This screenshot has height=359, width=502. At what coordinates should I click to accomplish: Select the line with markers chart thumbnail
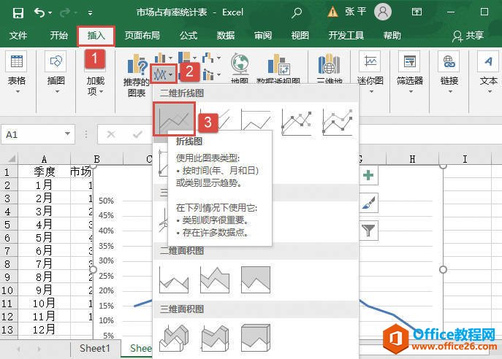[x=297, y=122]
